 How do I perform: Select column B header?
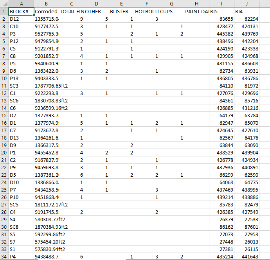click(46, 4)
